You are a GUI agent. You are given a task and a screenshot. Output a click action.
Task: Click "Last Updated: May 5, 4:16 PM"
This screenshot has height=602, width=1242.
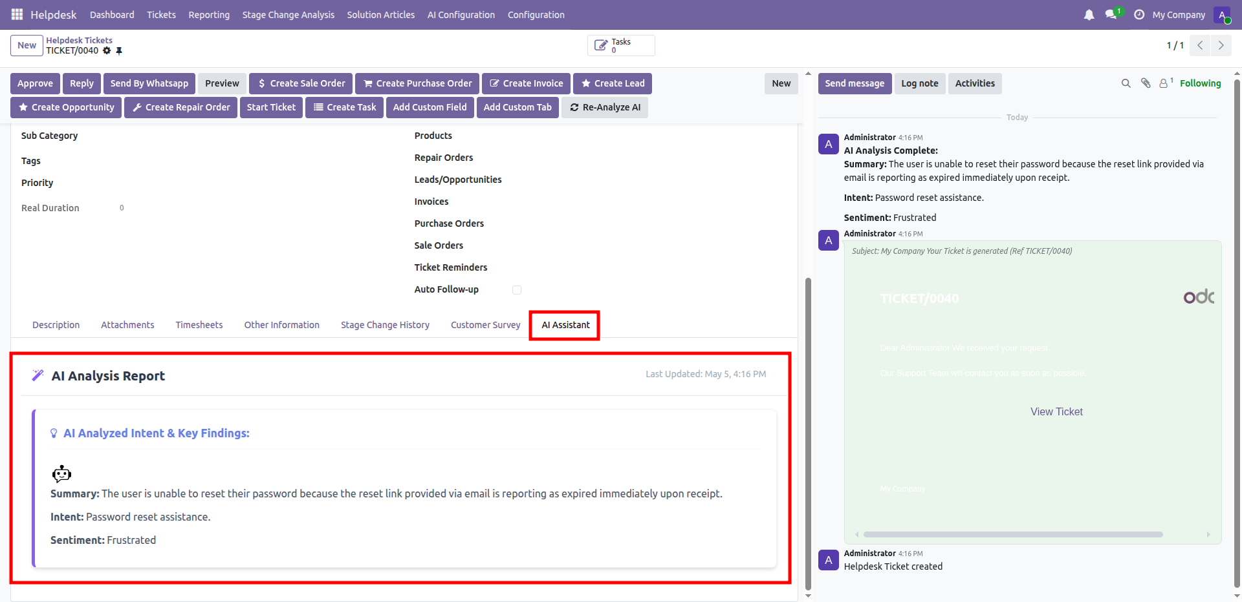(x=706, y=374)
